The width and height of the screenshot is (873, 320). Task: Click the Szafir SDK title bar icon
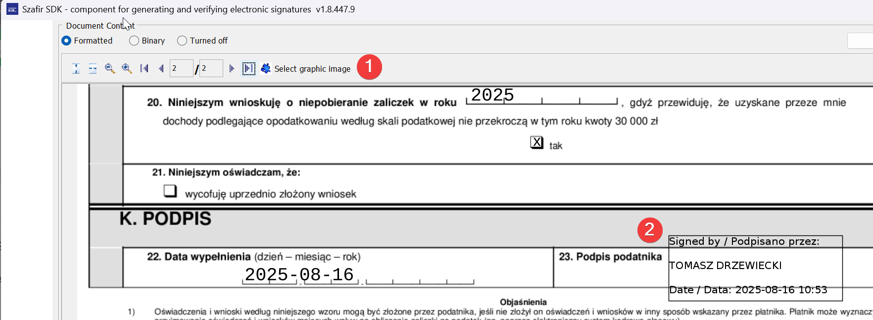coord(12,9)
